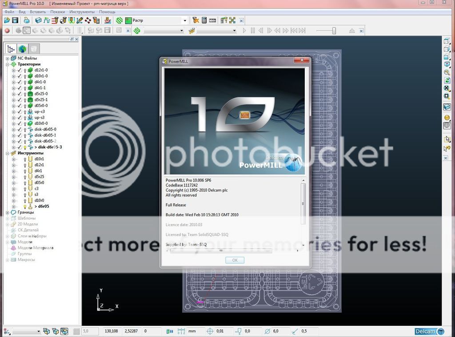Toggle the light bulb for tool d6r05

pos(25,206)
